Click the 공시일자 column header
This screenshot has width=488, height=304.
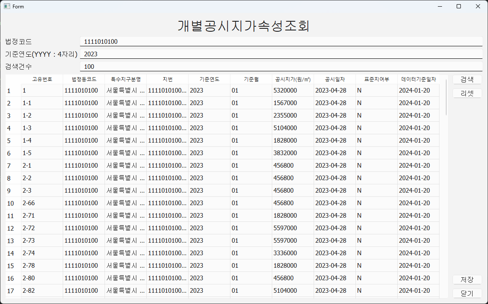335,79
